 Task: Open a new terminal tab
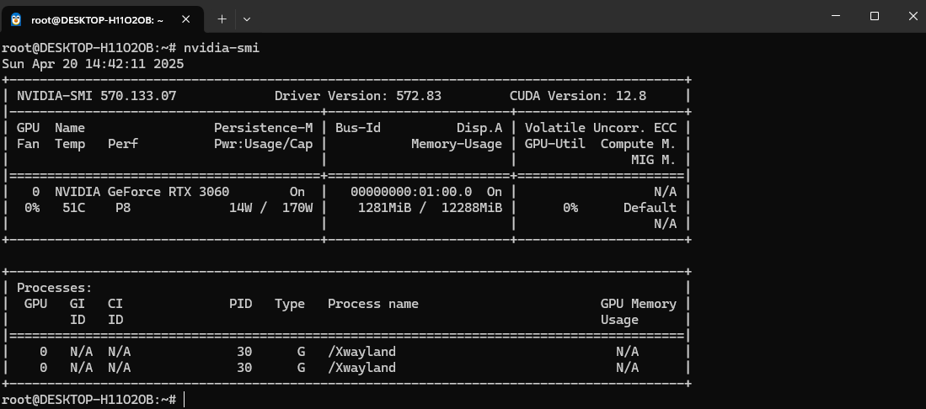(x=222, y=19)
